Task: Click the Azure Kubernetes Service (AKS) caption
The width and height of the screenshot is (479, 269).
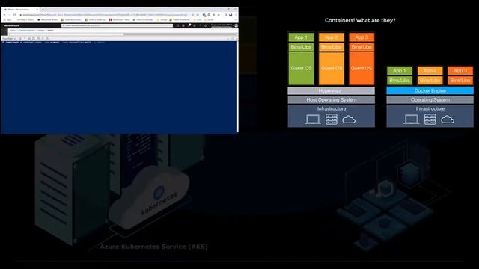Action: (153, 247)
